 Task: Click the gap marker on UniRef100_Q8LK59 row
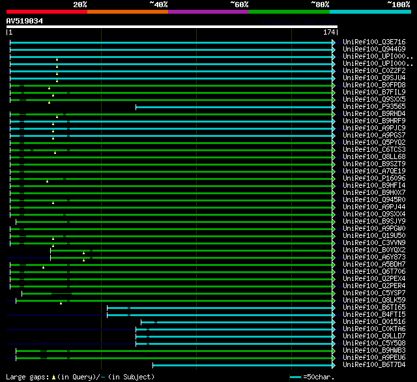61,303
